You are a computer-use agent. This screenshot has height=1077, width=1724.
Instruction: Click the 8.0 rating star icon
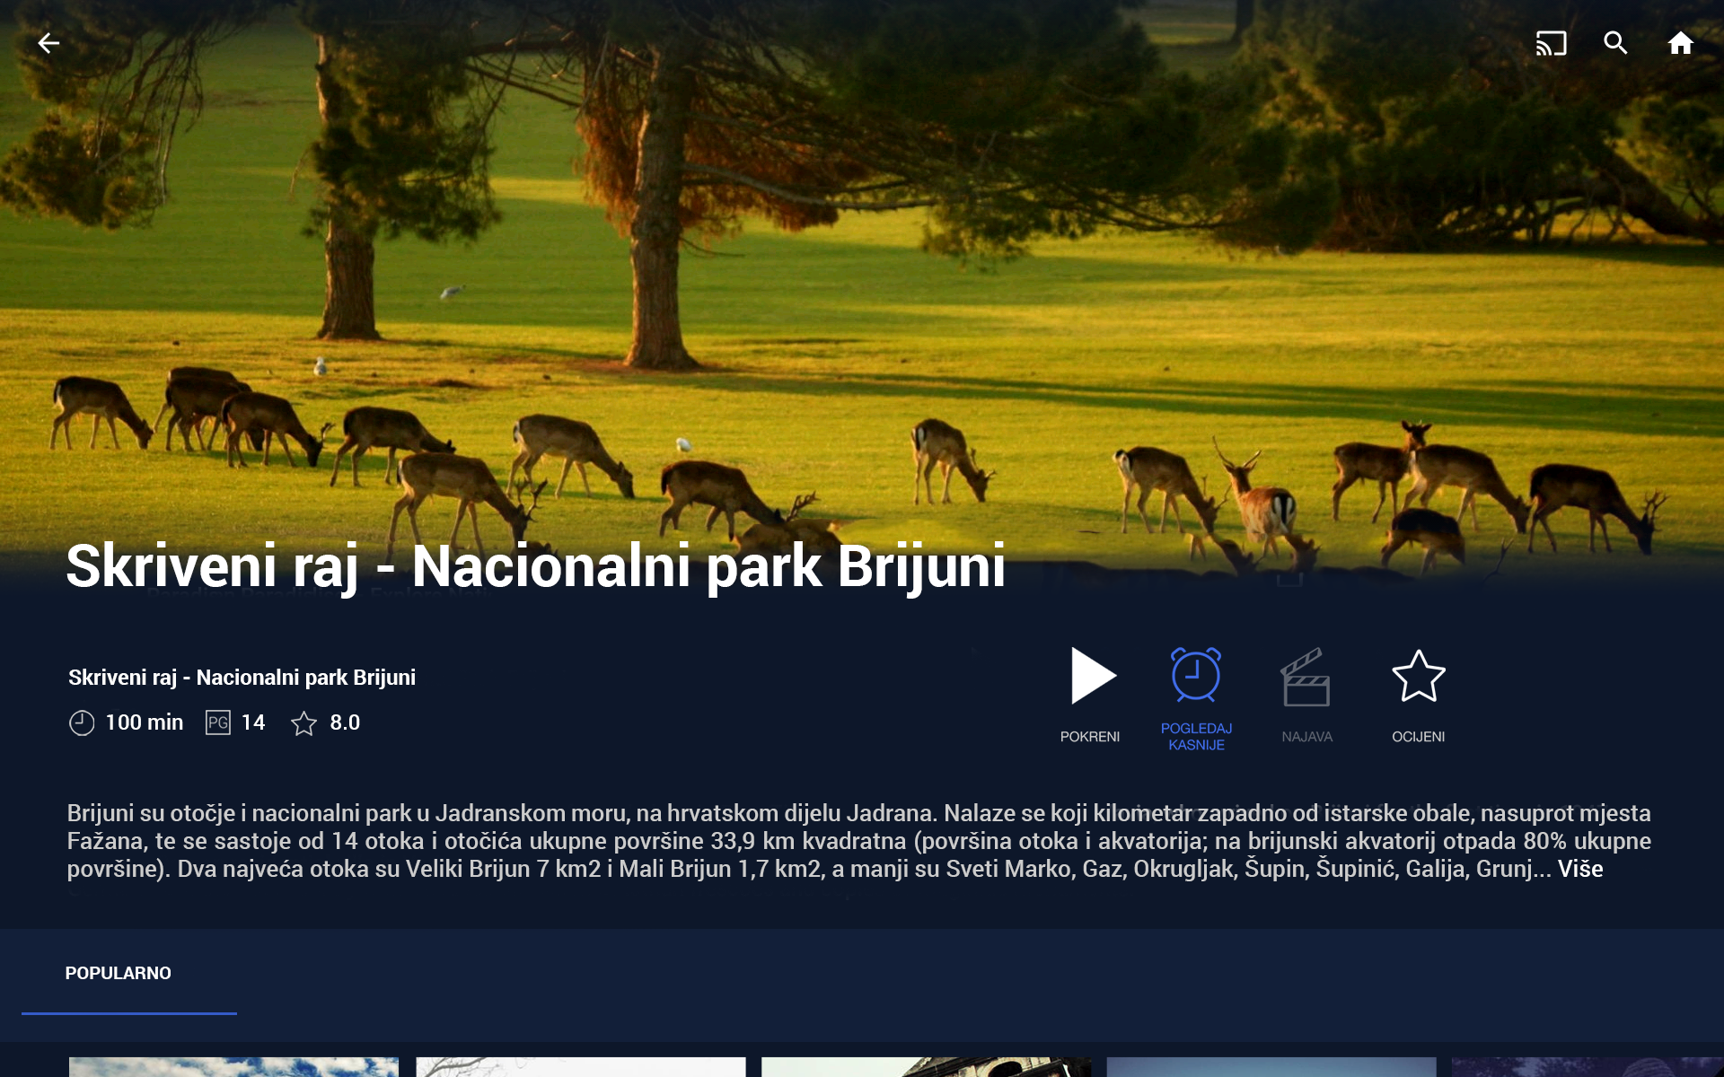pos(304,723)
